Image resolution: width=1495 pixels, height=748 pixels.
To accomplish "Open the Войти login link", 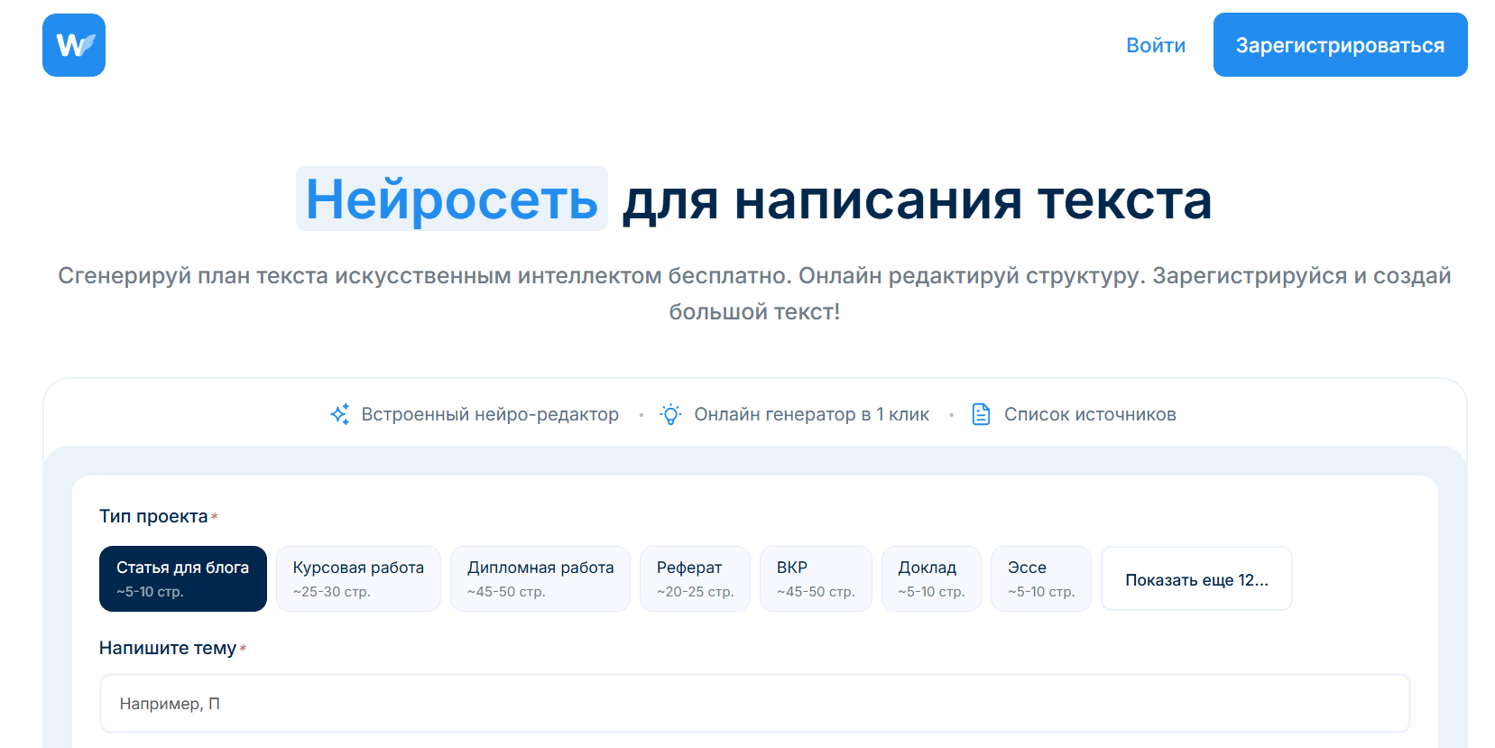I will point(1156,45).
